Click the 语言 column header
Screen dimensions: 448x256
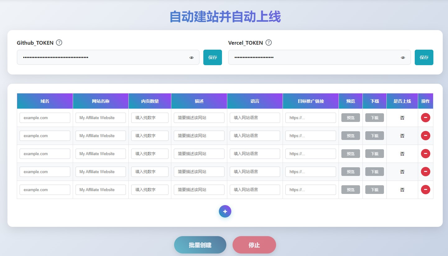(255, 101)
